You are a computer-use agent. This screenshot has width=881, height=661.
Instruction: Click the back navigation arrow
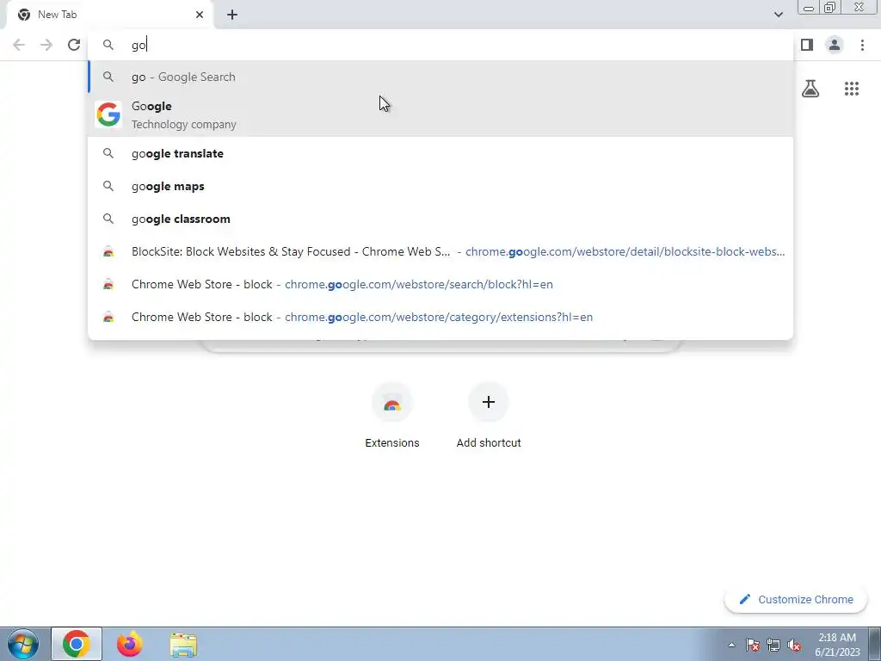pos(19,45)
